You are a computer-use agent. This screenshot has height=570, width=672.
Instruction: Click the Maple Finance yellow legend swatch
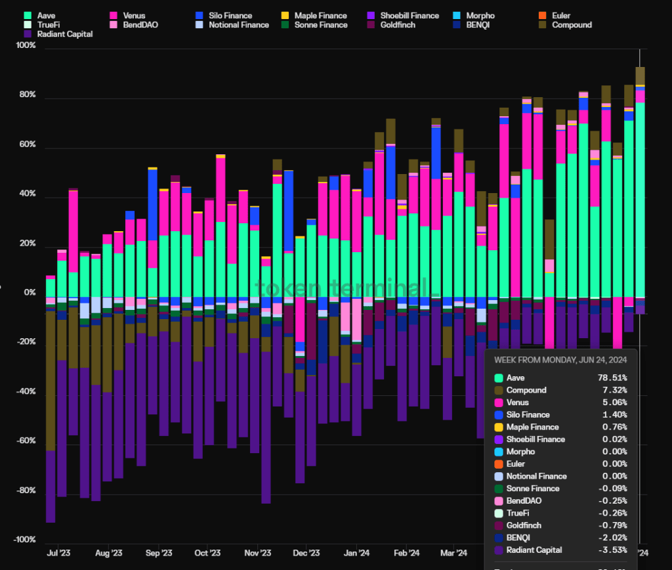point(285,15)
